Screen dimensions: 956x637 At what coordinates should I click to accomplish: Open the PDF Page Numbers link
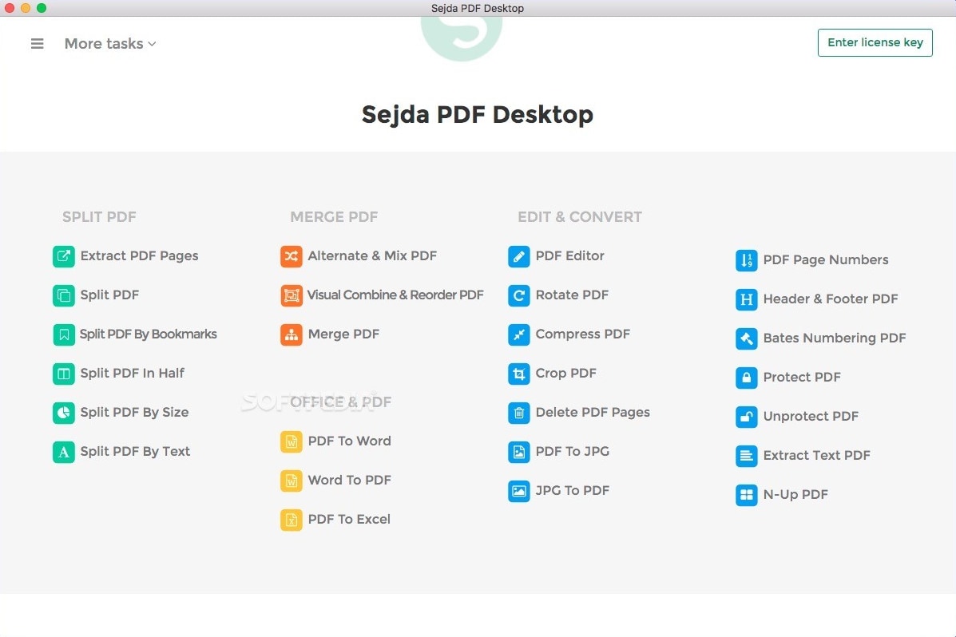click(x=826, y=260)
